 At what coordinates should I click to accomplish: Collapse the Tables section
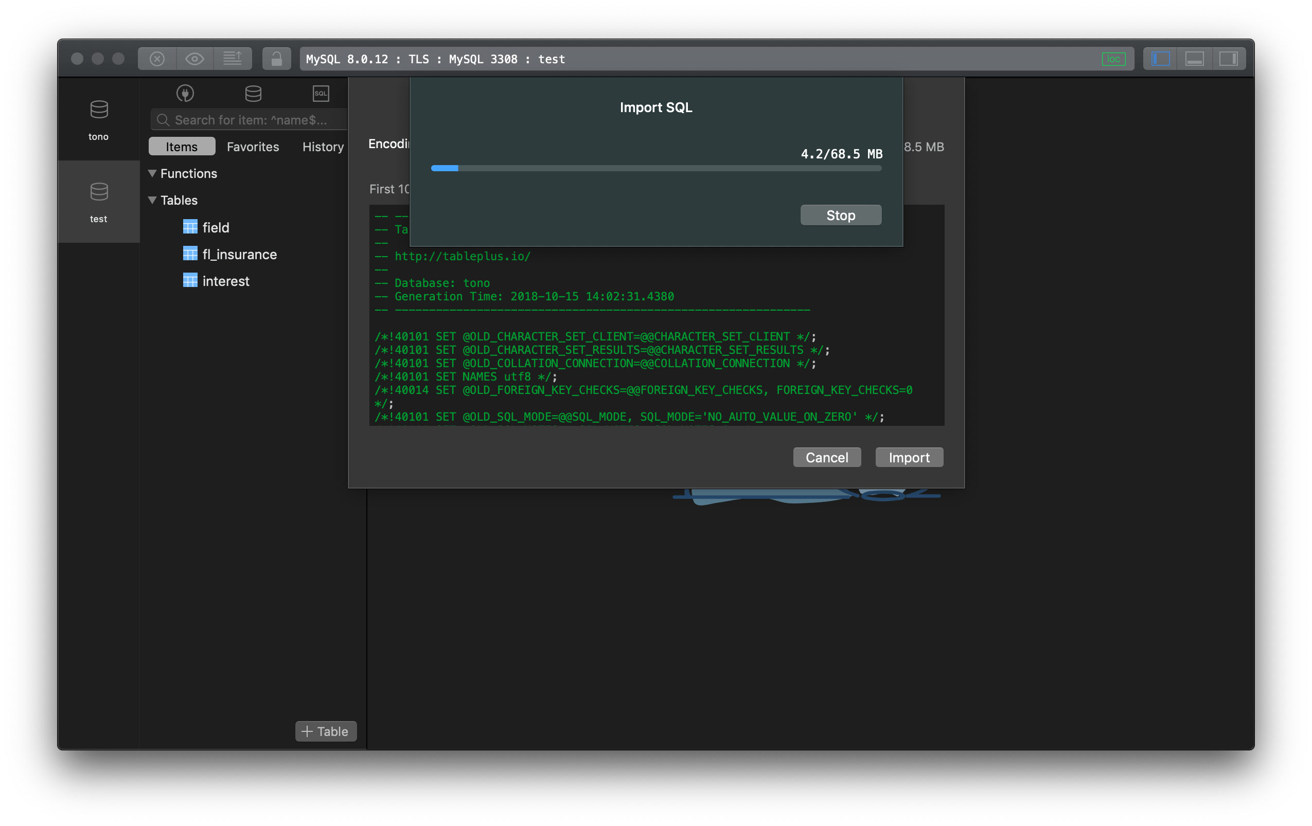click(x=153, y=200)
